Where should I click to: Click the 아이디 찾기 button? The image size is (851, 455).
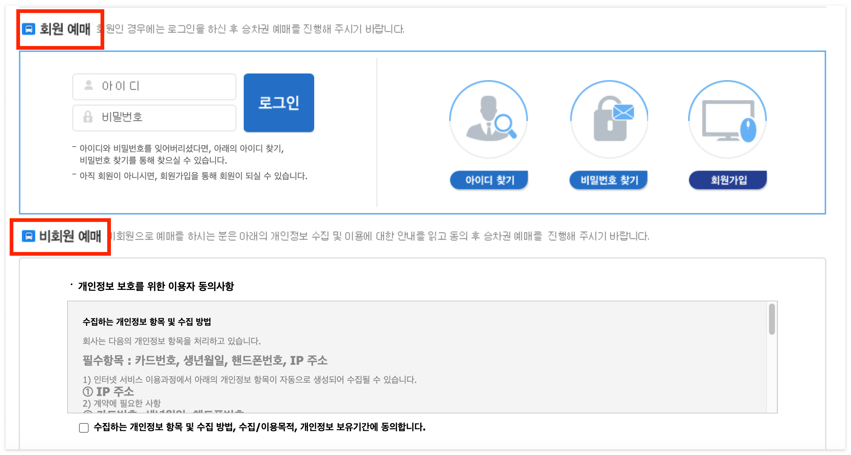[x=489, y=180]
